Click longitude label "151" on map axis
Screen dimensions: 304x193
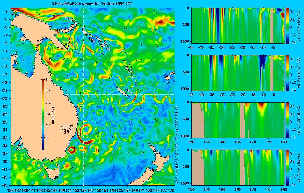[69, 190]
